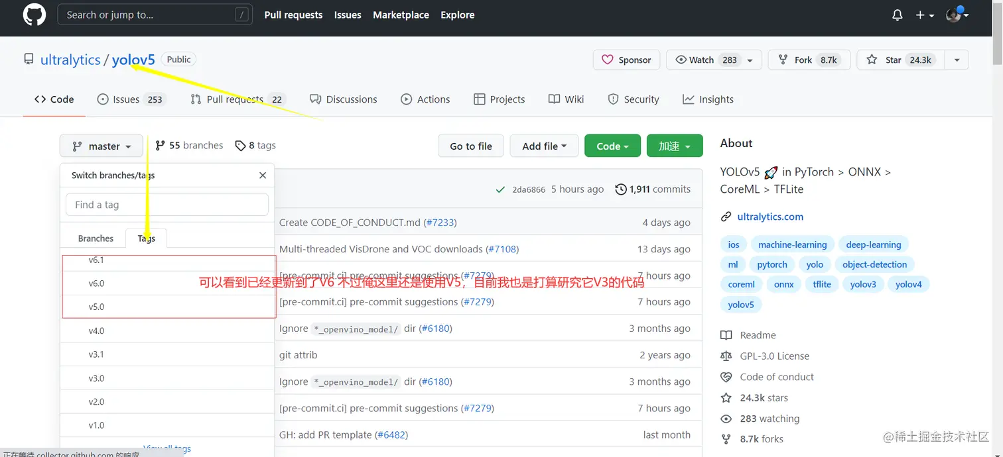Open commit GH: add PR template
This screenshot has width=1003, height=457.
point(325,435)
